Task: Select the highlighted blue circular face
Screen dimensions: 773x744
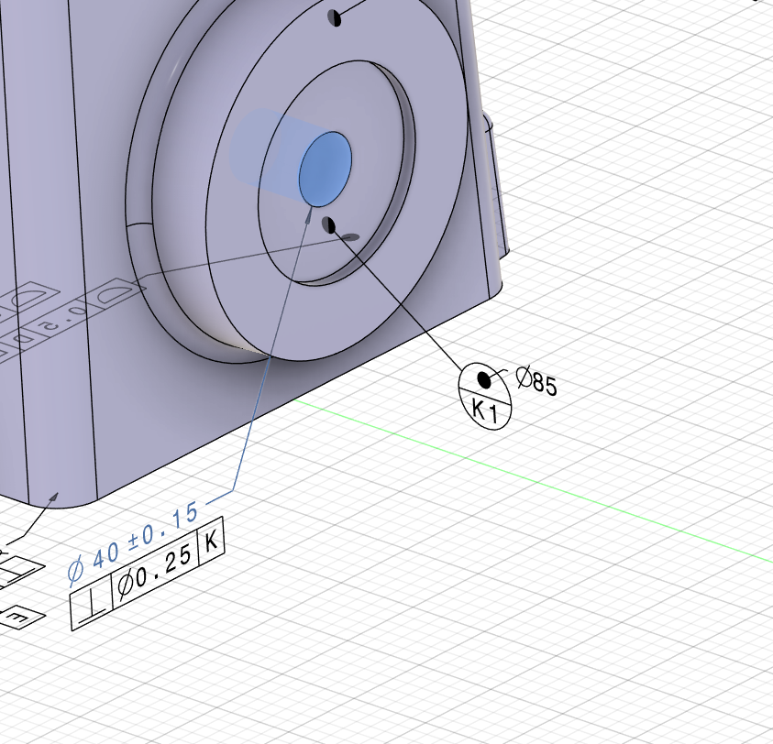Action: point(326,169)
